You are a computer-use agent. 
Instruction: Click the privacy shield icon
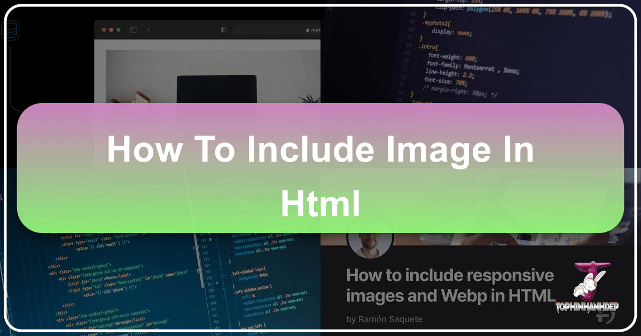[223, 30]
